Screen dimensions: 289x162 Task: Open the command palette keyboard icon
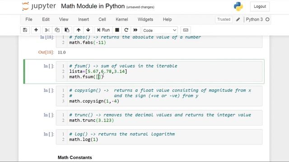coord(186,30)
